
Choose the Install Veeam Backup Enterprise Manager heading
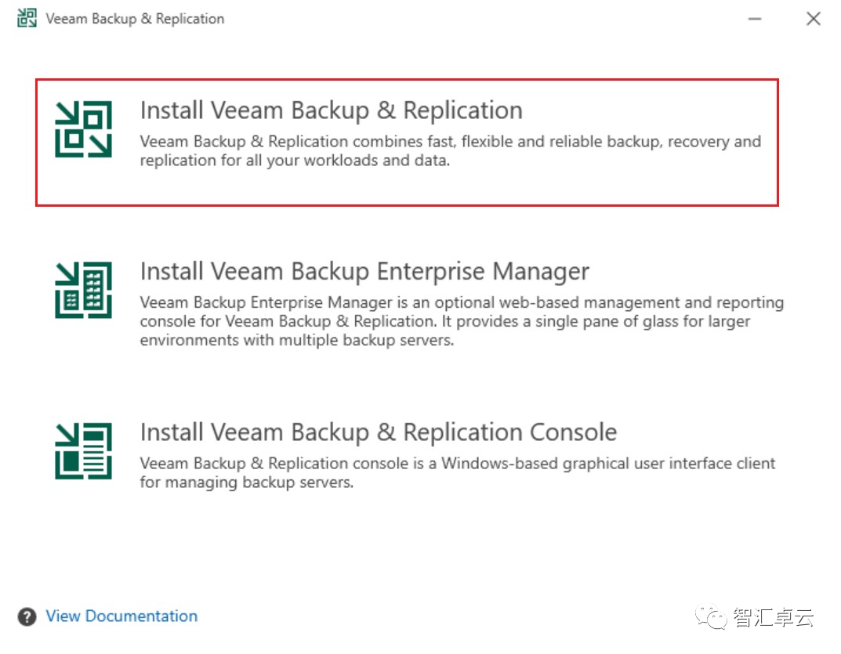[x=364, y=272]
